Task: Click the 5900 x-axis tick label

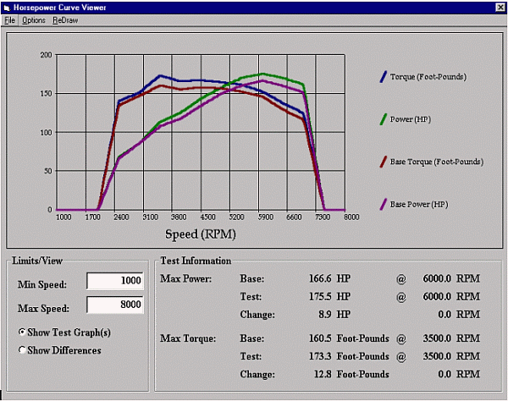Action: 265,217
